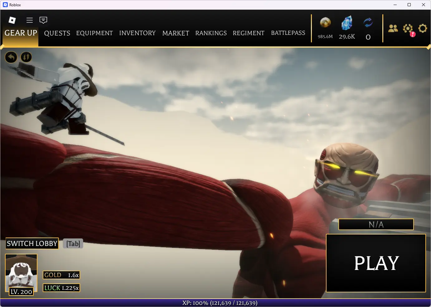
Task: Close the Roblox window
Action: click(x=424, y=5)
